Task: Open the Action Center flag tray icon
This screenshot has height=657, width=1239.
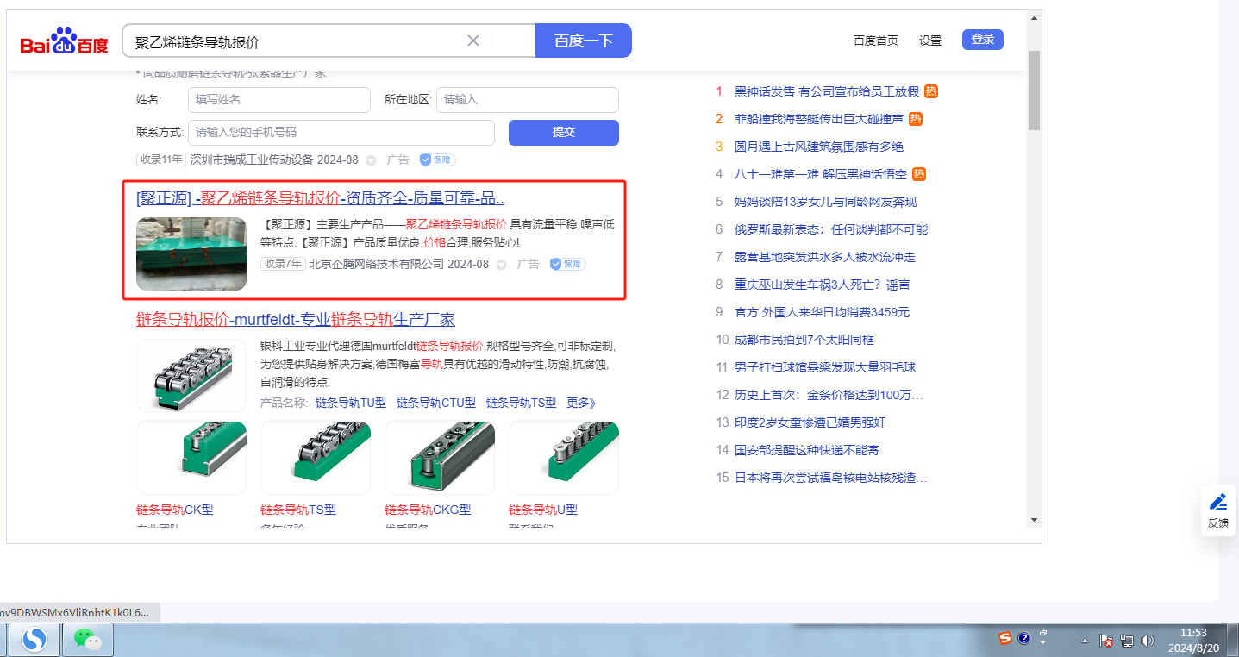Action: pyautogui.click(x=1107, y=641)
